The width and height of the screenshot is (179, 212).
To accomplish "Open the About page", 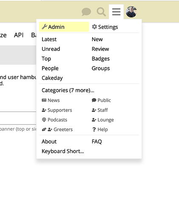I will tap(49, 142).
